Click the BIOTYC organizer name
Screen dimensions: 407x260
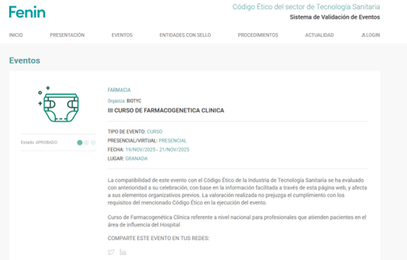(134, 101)
